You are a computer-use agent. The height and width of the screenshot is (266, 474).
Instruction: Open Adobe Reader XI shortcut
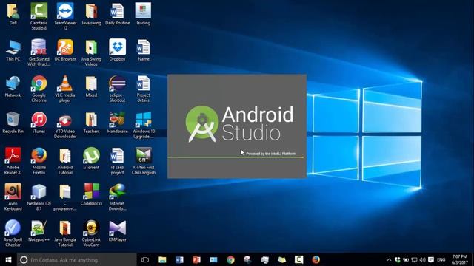point(13,156)
